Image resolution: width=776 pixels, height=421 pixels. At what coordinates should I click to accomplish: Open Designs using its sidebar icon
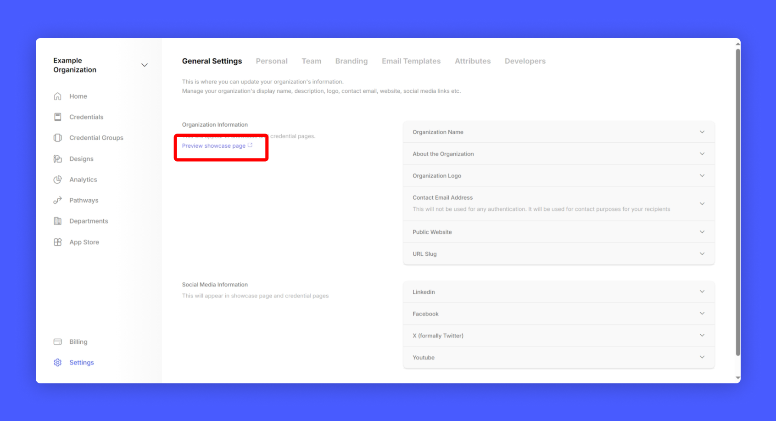[x=57, y=159]
